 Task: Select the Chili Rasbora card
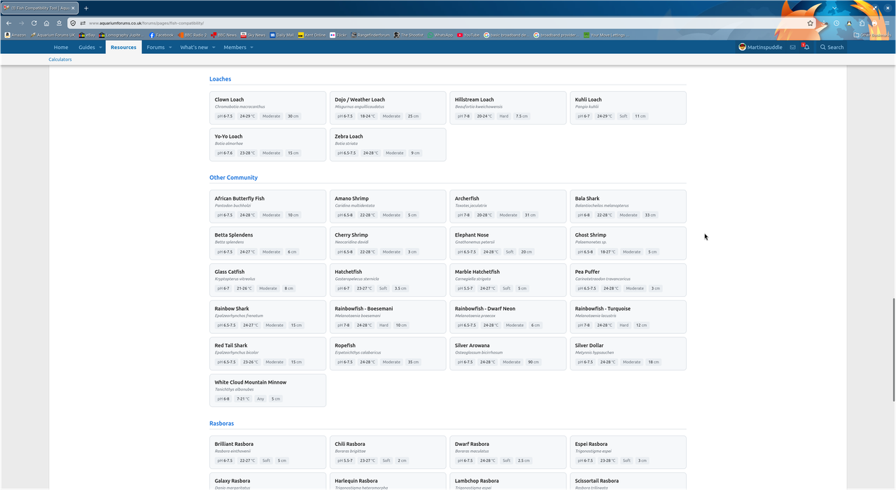tap(388, 452)
